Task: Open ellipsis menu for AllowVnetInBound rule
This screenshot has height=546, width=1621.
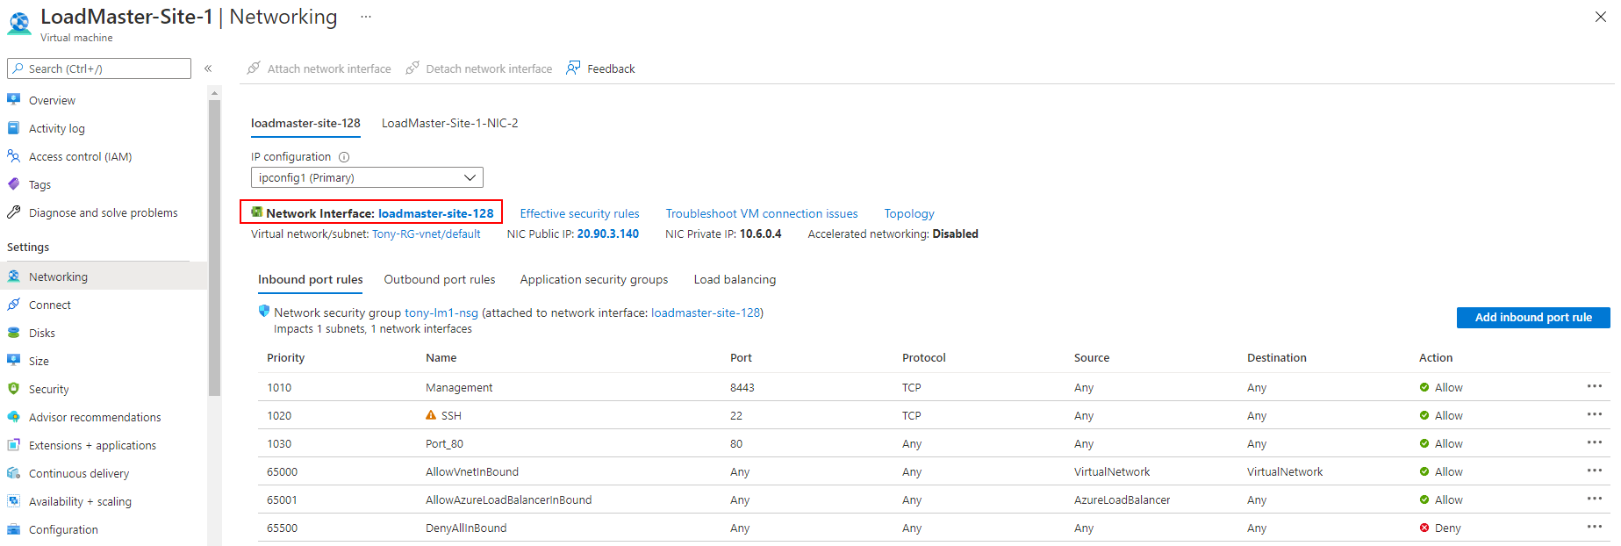Action: (1595, 471)
